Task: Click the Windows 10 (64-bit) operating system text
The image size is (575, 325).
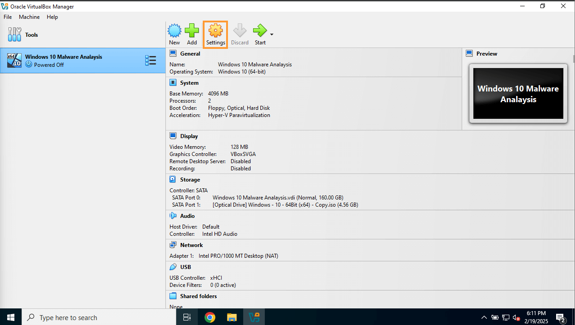Action: [242, 72]
